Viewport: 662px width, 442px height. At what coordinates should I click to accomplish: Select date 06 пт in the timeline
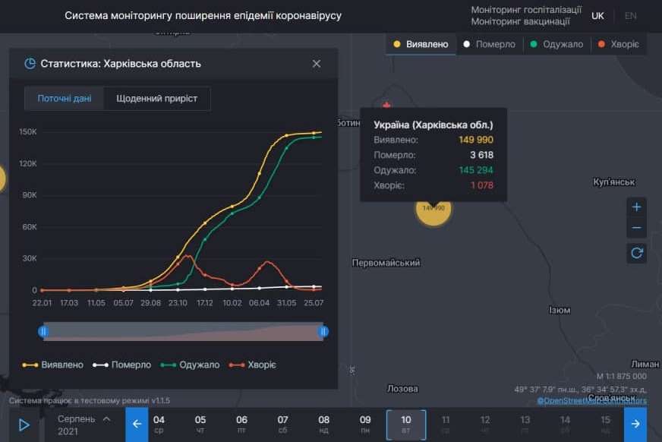[241, 423]
